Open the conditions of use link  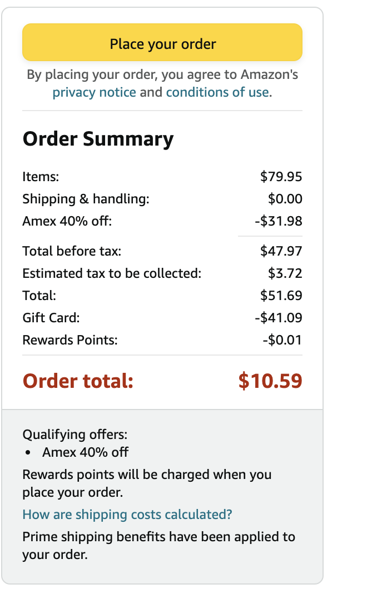coord(217,92)
